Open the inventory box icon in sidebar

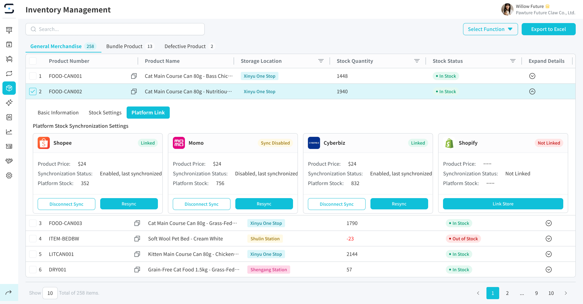coord(9,88)
